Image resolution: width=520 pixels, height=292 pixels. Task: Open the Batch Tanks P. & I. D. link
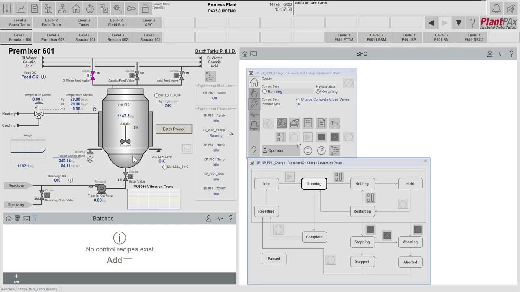(215, 51)
